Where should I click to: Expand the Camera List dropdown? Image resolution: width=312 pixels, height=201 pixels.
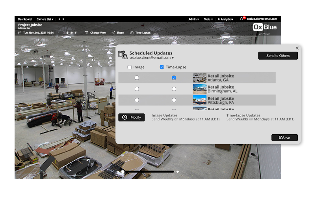(45, 19)
